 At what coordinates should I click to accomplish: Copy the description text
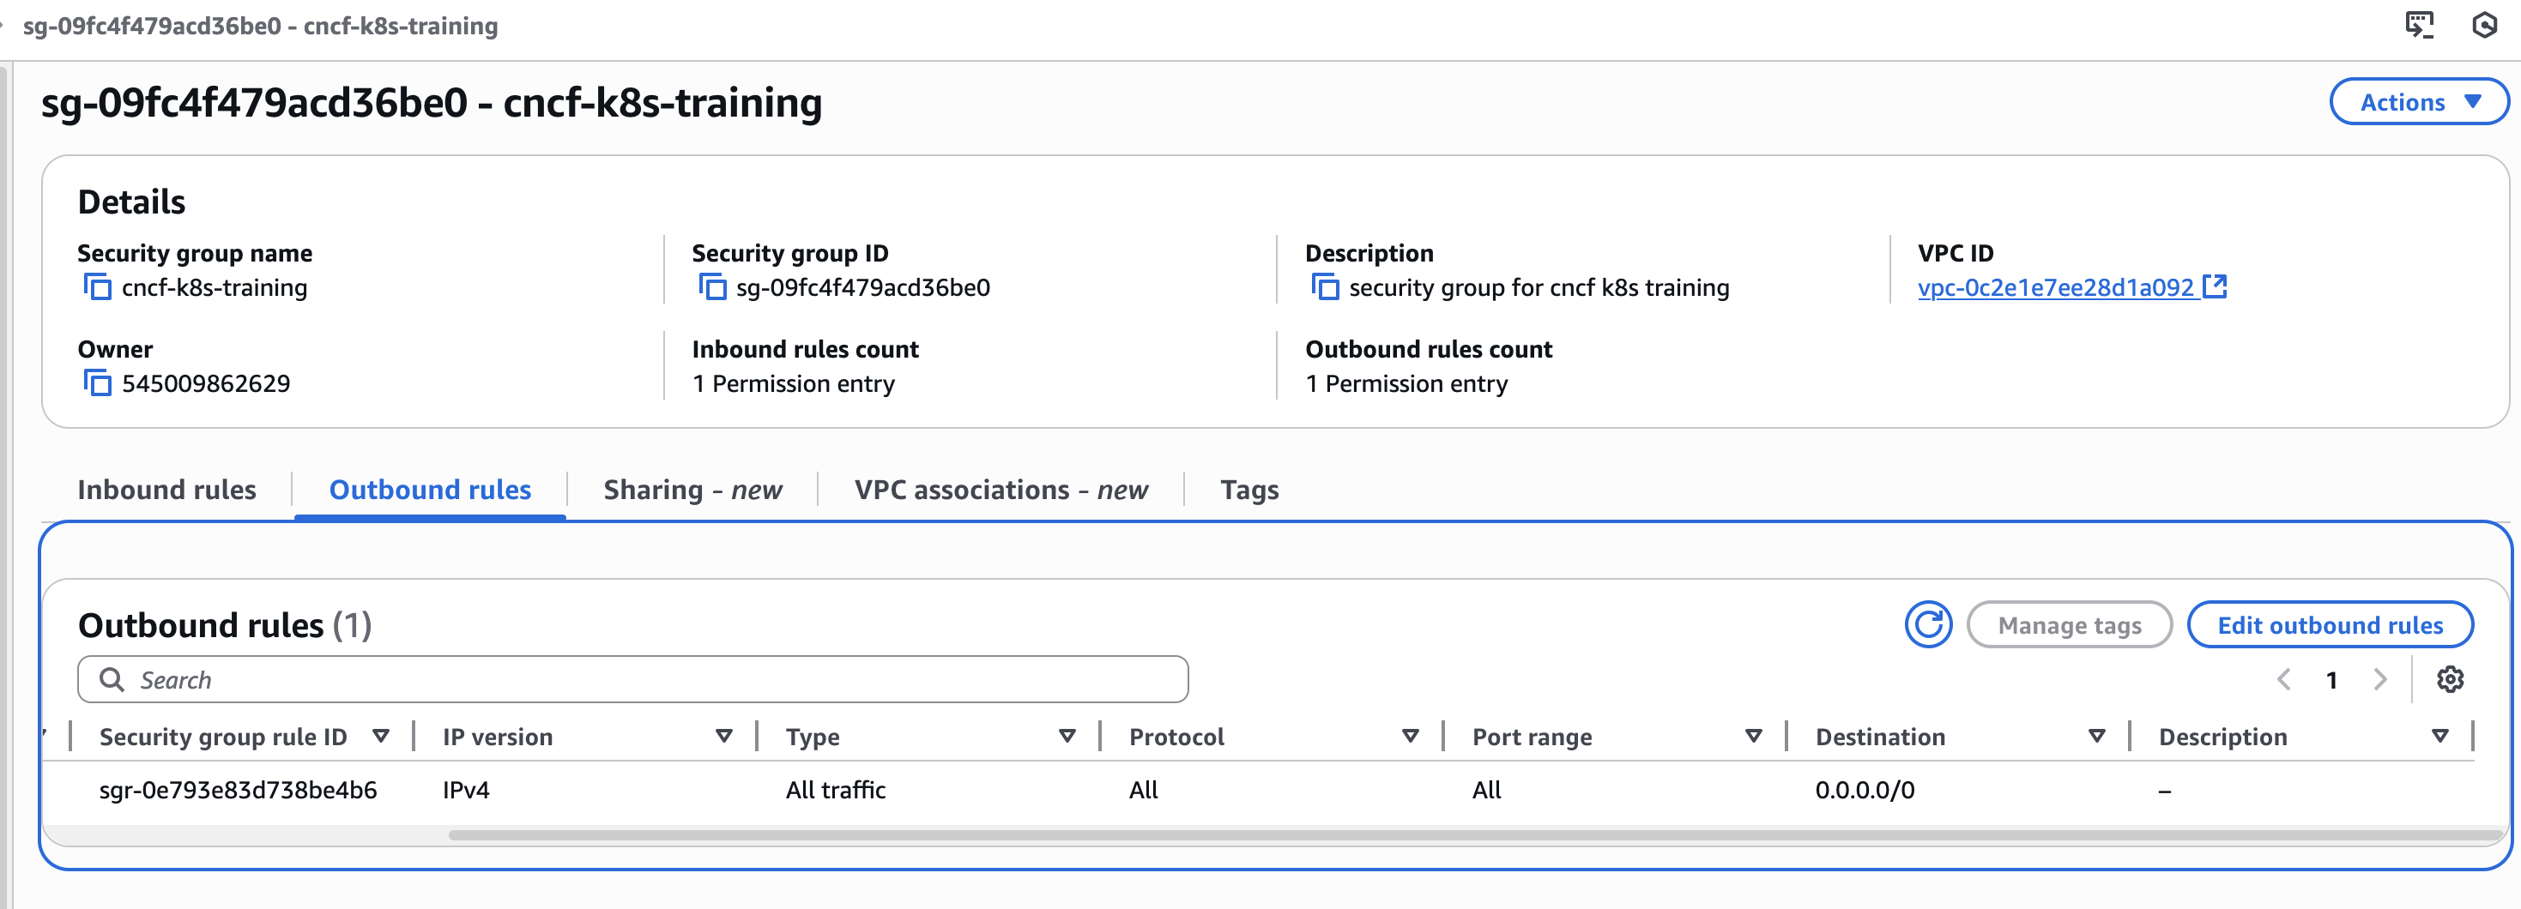point(1325,287)
